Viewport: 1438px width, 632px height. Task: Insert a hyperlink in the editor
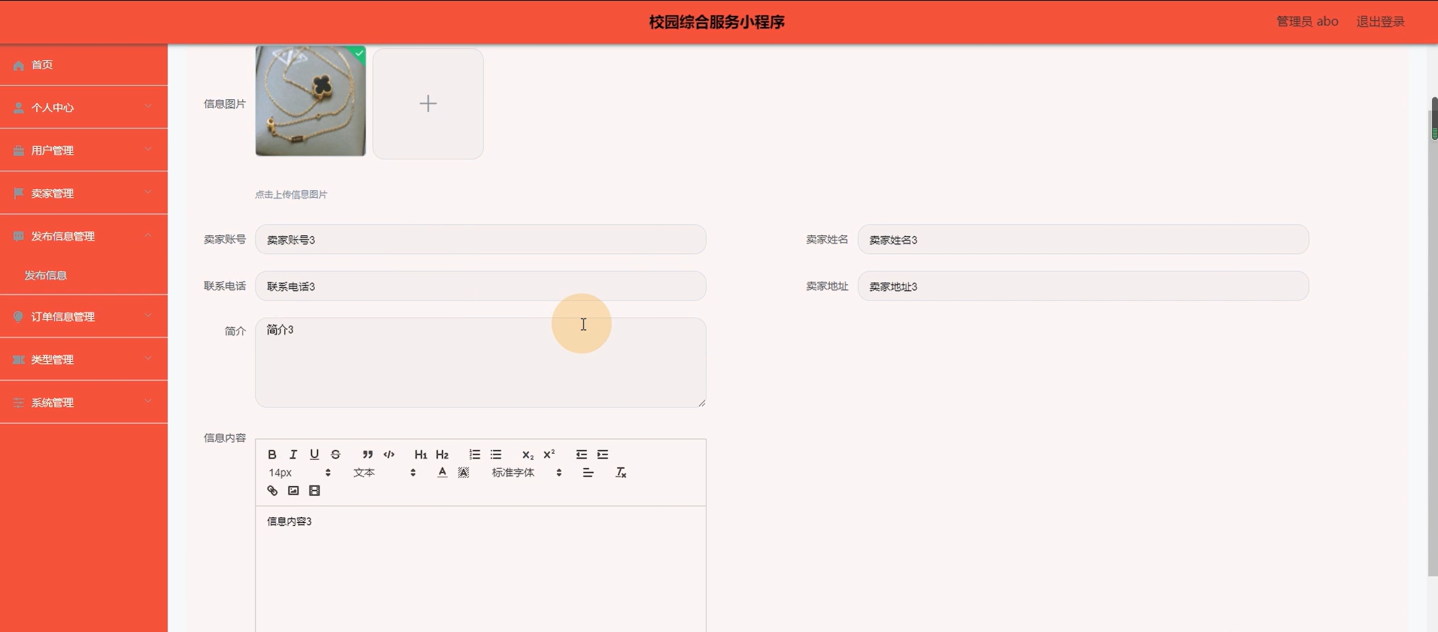(272, 491)
